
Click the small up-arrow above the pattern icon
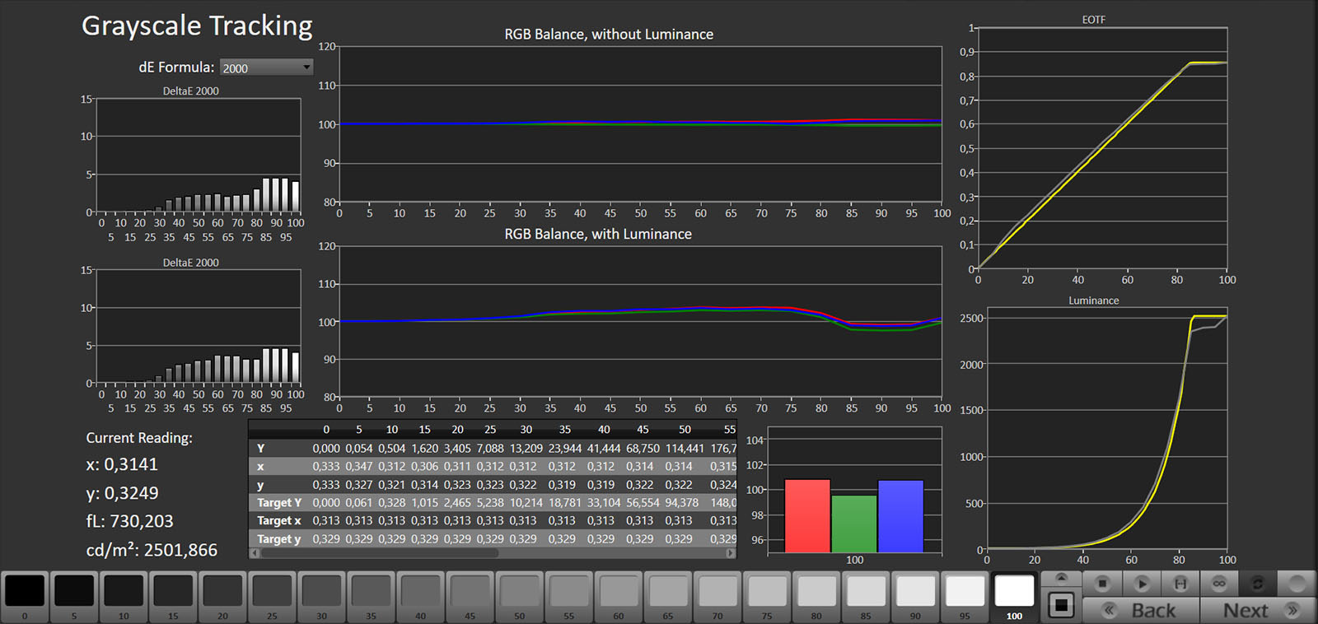click(1061, 578)
